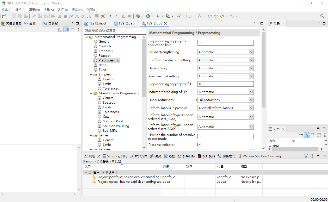Switch to the TEST2.mod editor tab
Viewport: 328px width, 202px height.
(x=97, y=23)
